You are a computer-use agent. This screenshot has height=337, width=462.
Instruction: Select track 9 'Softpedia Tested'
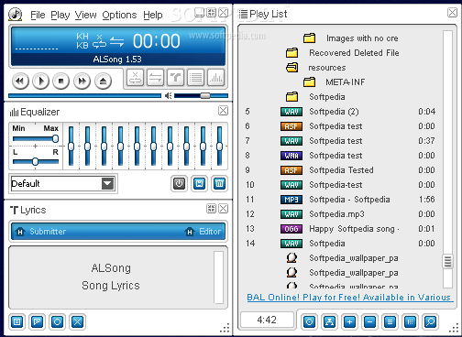coord(342,170)
